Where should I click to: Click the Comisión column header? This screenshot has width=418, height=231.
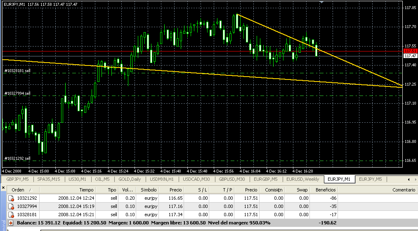[272, 190]
